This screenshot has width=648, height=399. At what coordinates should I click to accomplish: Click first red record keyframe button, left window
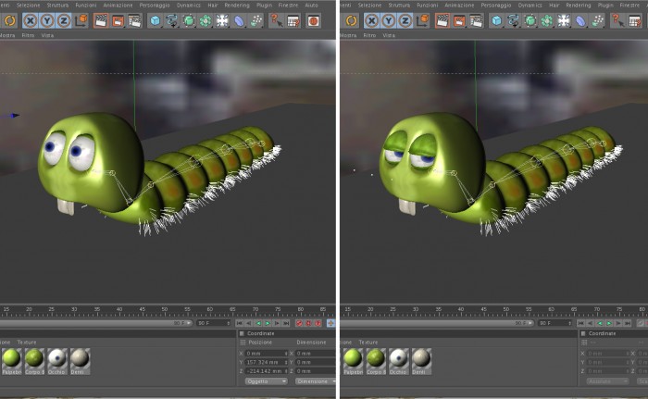click(299, 323)
